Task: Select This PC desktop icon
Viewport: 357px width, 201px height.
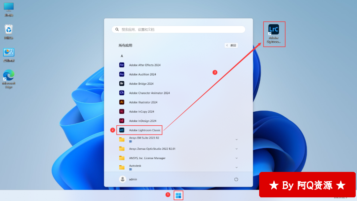Action: click(x=9, y=9)
